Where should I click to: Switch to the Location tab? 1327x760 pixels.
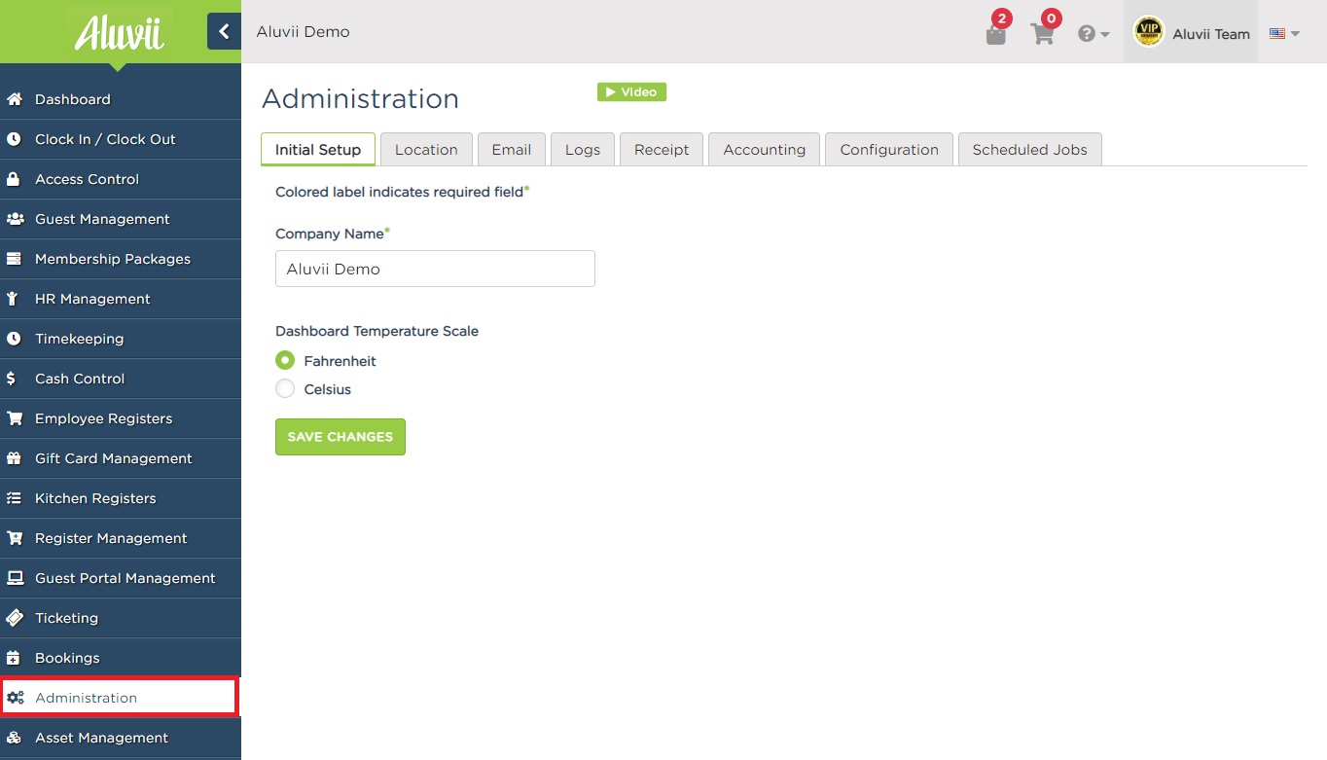click(426, 149)
